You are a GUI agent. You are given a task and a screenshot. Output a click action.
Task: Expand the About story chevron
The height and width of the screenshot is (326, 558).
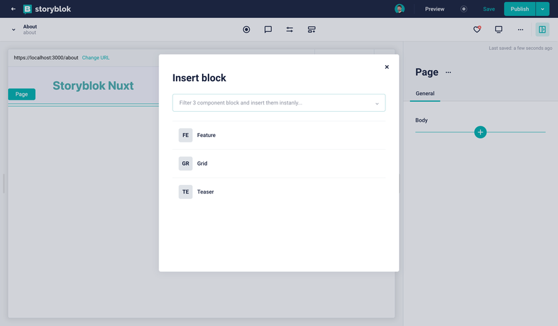click(13, 29)
